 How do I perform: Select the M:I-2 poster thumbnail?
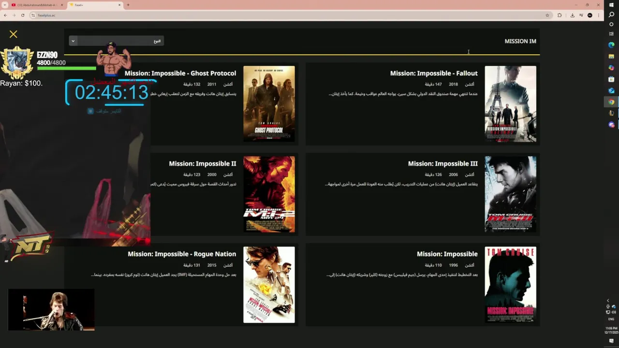pyautogui.click(x=269, y=194)
